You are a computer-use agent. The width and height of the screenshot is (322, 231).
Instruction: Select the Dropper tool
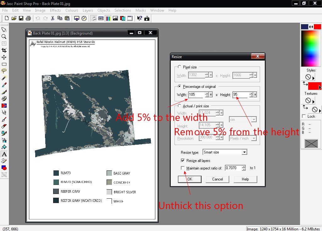(x=4, y=85)
